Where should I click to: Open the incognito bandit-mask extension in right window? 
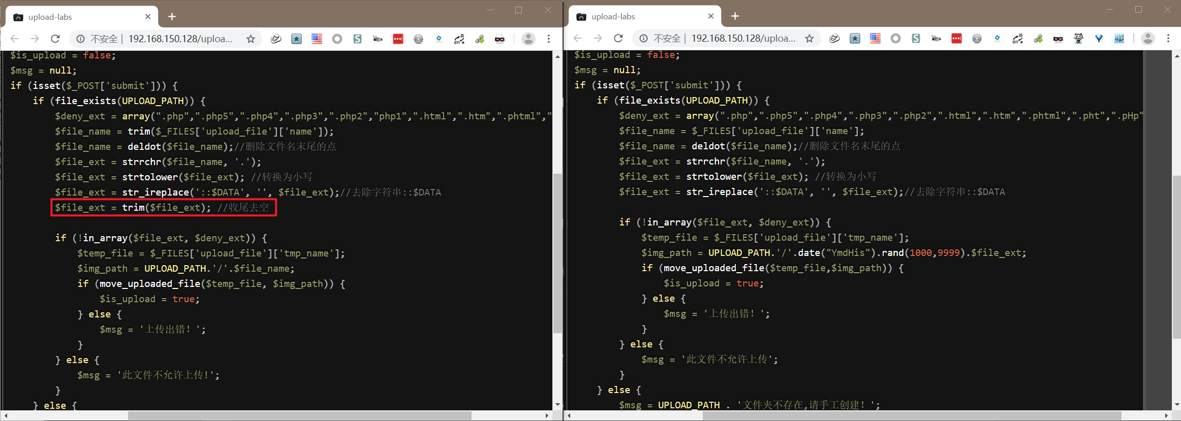(1058, 38)
